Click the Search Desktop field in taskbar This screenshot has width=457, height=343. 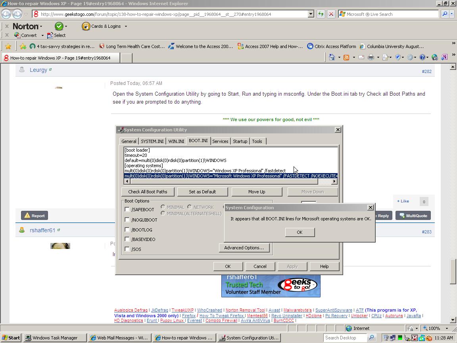pos(346,338)
